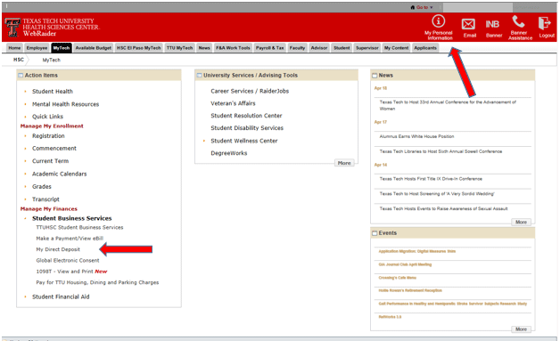Open the Go to dropdown menu

coord(424,7)
